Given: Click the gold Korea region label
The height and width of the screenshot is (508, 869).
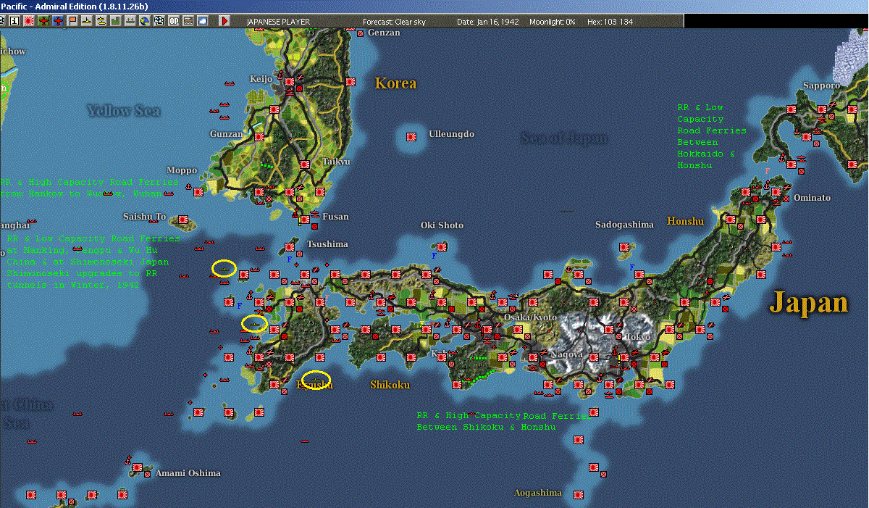Looking at the screenshot, I should 395,83.
